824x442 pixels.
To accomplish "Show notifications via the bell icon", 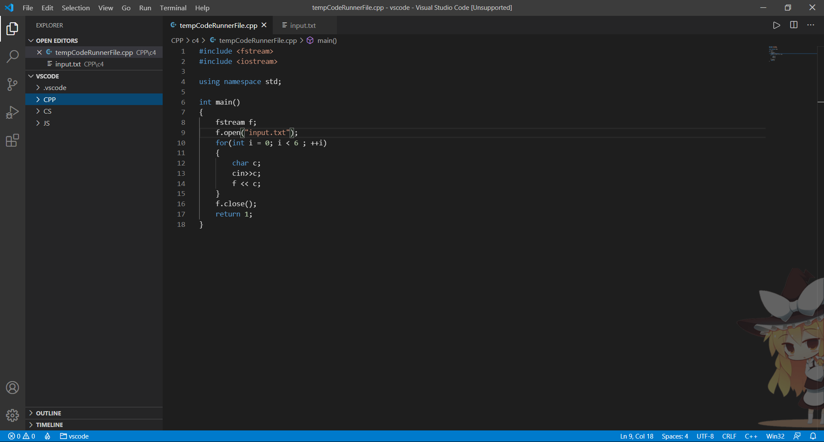I will pyautogui.click(x=813, y=436).
